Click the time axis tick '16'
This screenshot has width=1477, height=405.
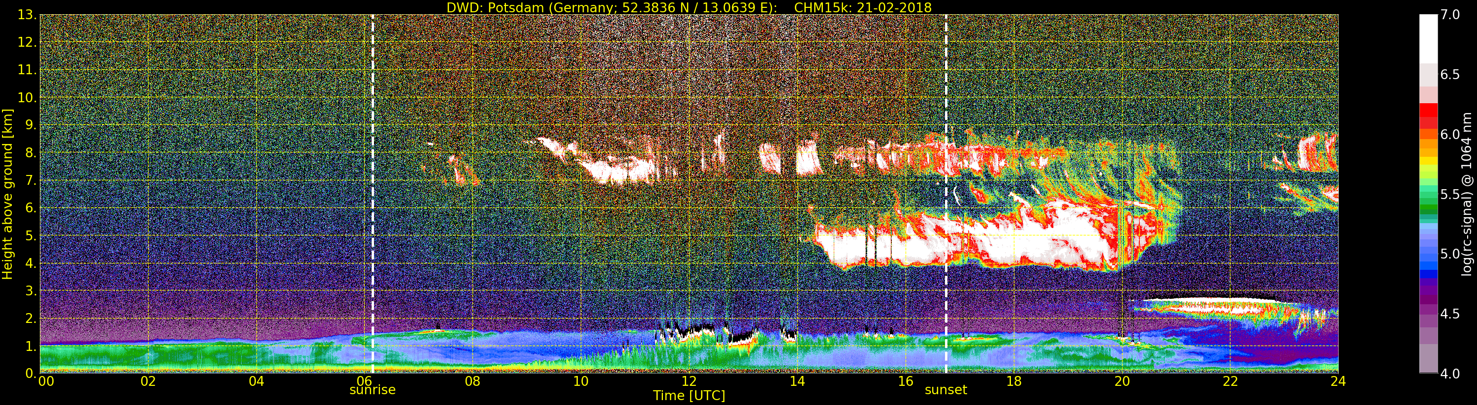pos(906,381)
